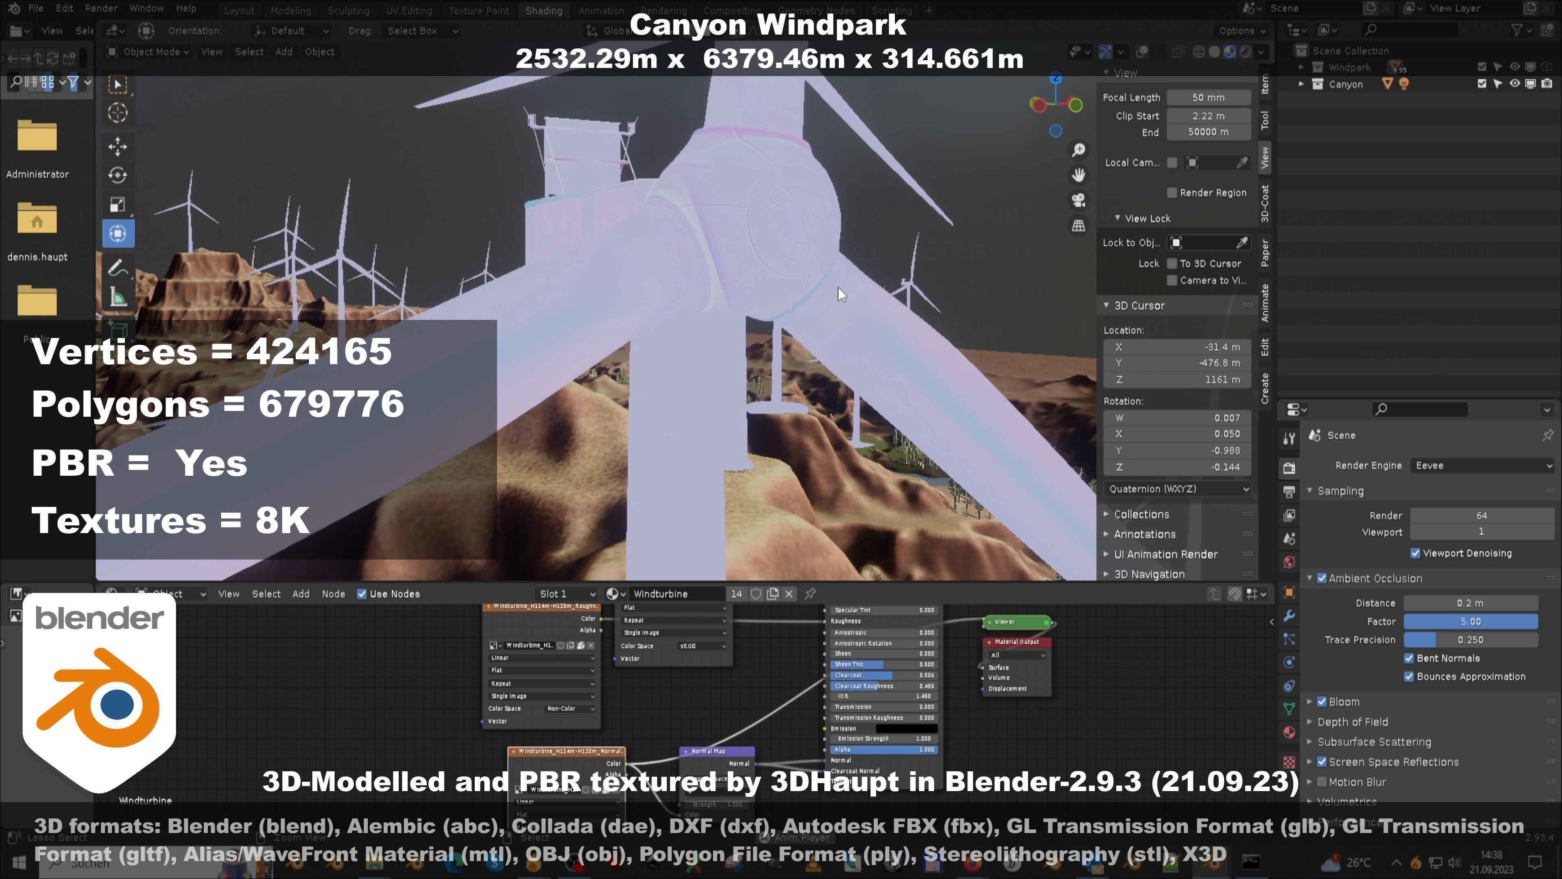Switch to perspective/orthographic grid icon

(x=1078, y=226)
